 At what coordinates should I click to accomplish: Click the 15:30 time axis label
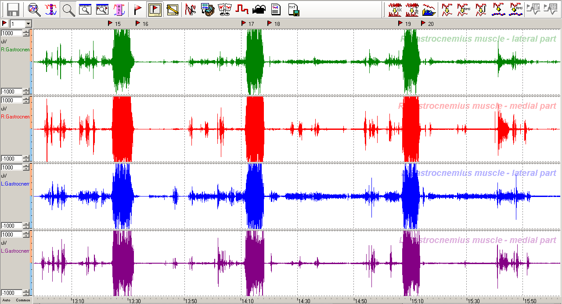[473, 301]
